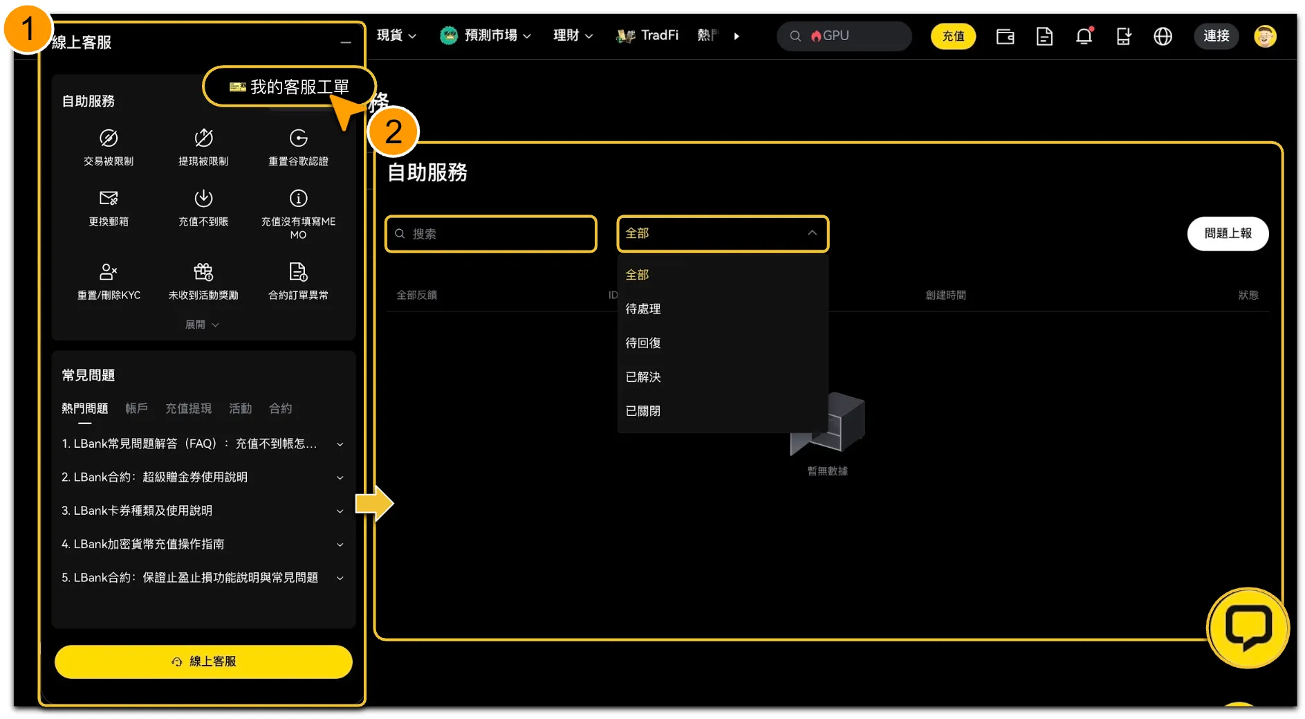Select 待回復 in the status dropdown list
1305x719 pixels.
[723, 343]
